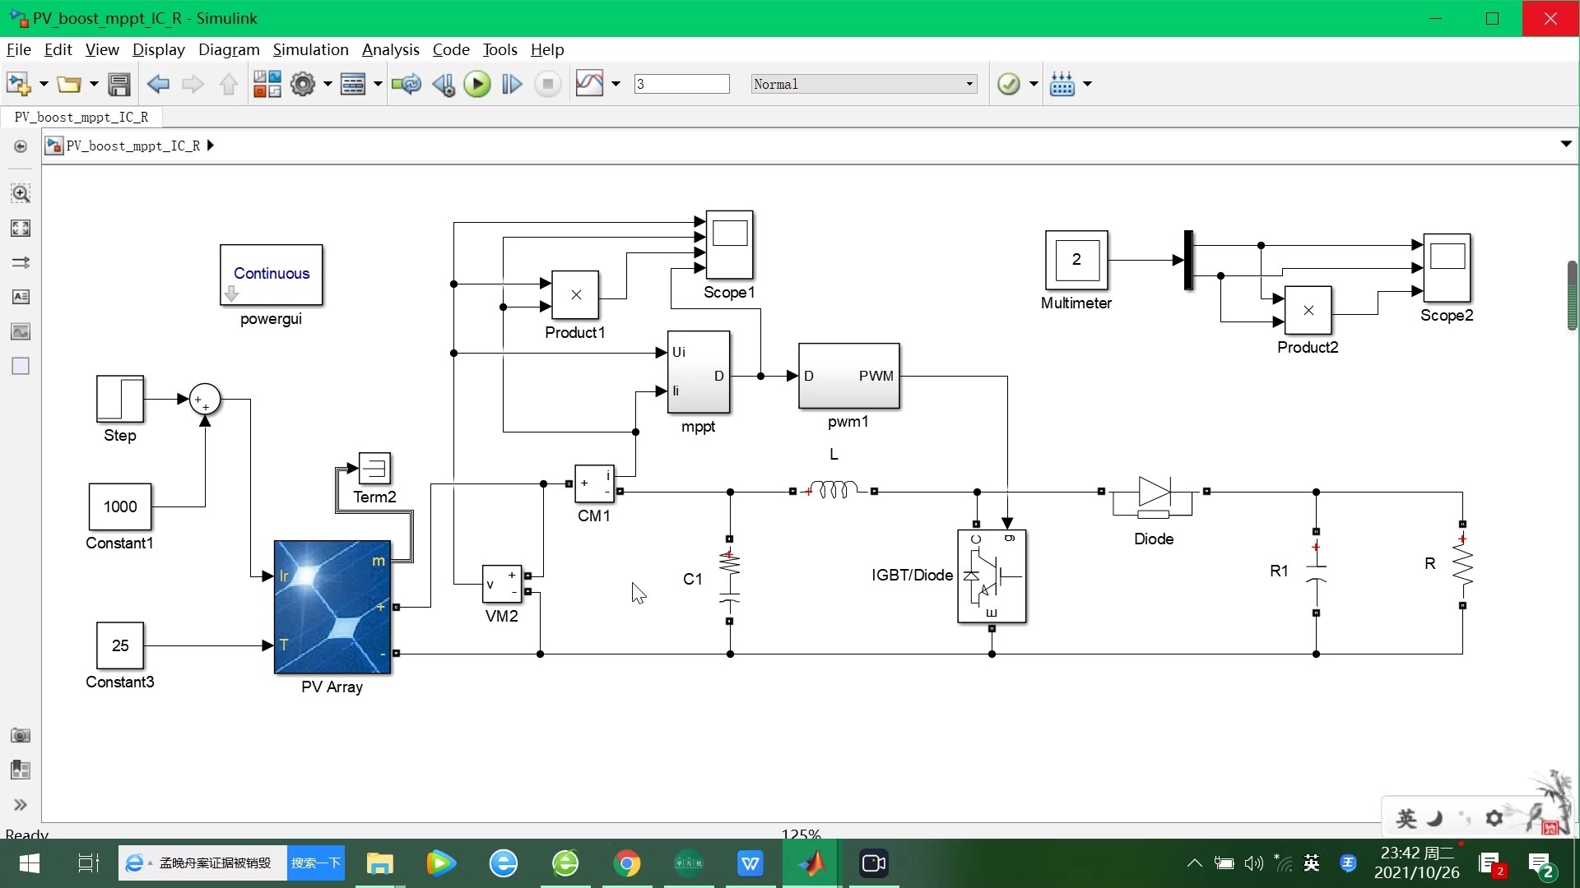Click the Zoom tool in the left palette
The image size is (1580, 888).
tap(21, 194)
